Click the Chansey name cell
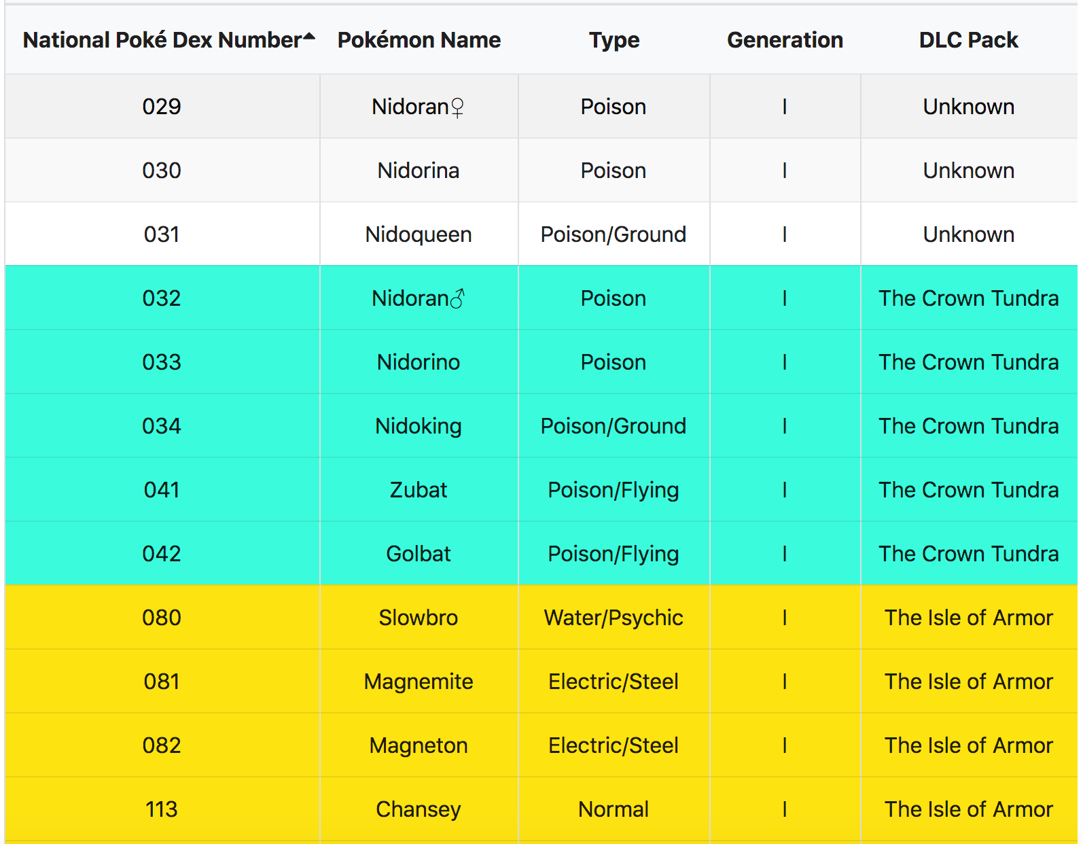Image resolution: width=1083 pixels, height=844 pixels. point(419,809)
